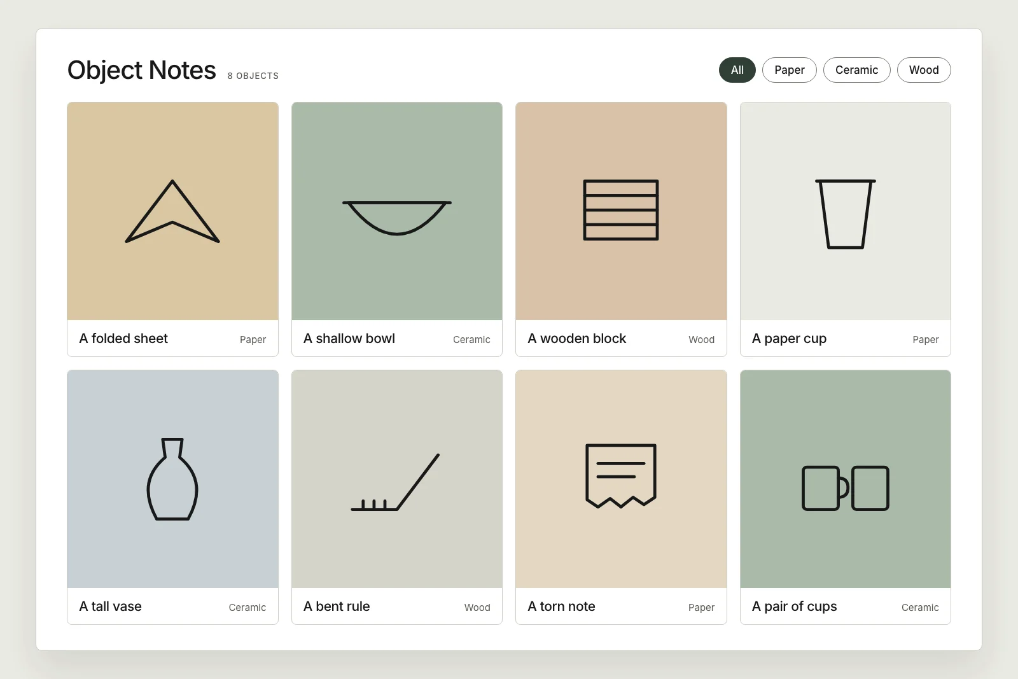Click the paper cup icon

coord(846,214)
